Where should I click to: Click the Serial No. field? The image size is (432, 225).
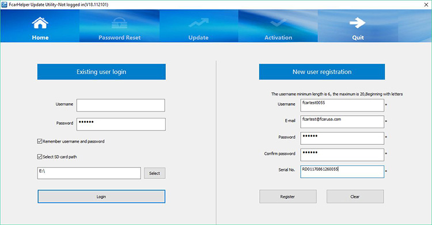point(342,171)
